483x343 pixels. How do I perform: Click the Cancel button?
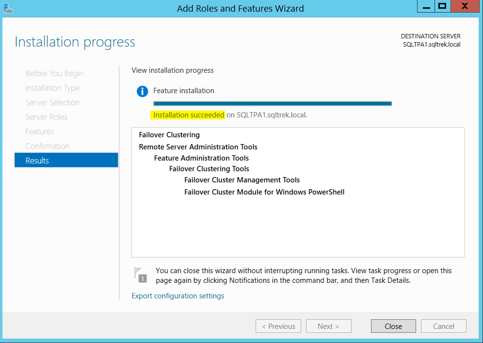444,326
